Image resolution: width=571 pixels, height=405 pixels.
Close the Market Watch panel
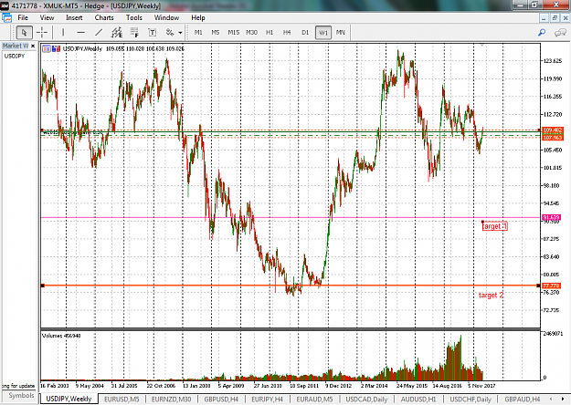(33, 46)
